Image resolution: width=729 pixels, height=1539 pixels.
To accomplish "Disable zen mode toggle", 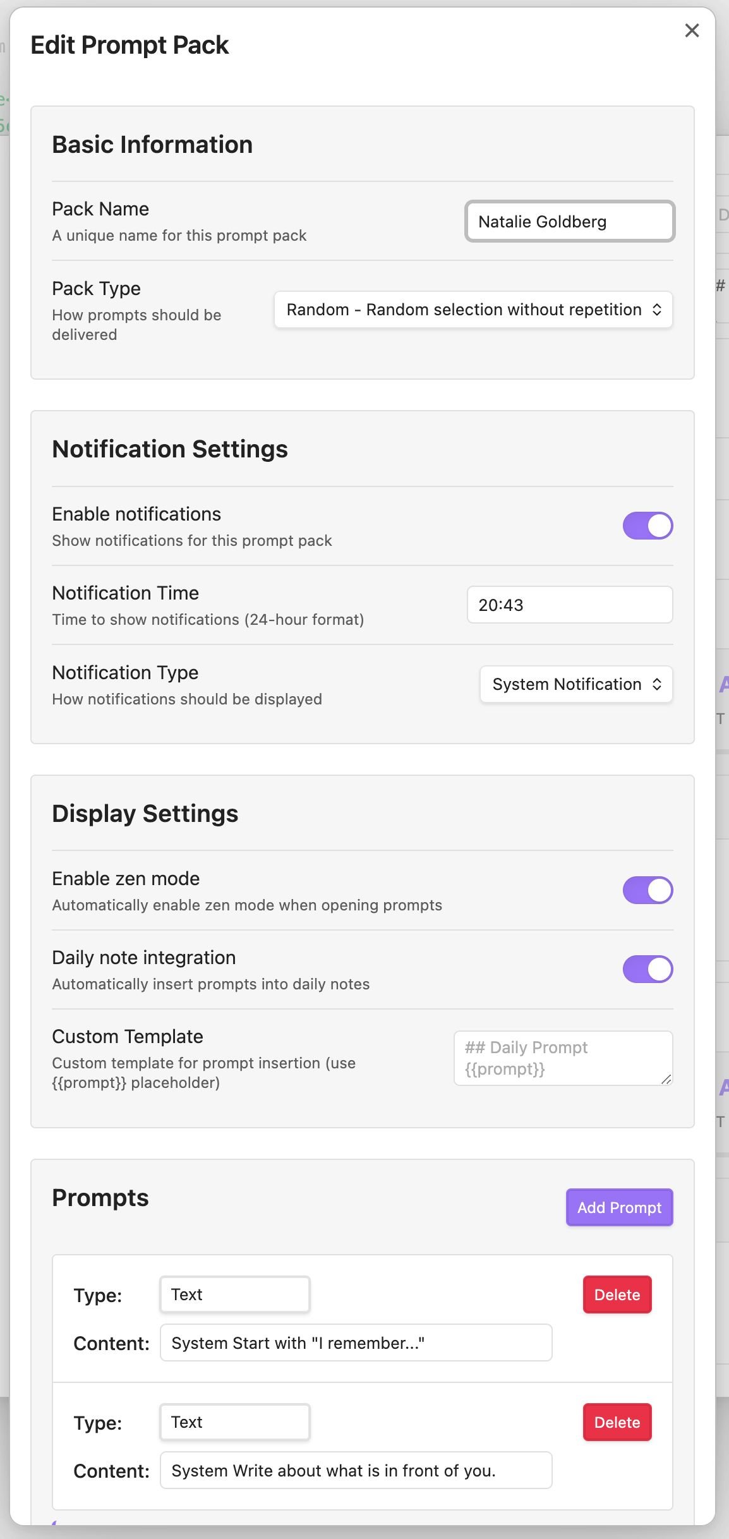I will click(648, 890).
